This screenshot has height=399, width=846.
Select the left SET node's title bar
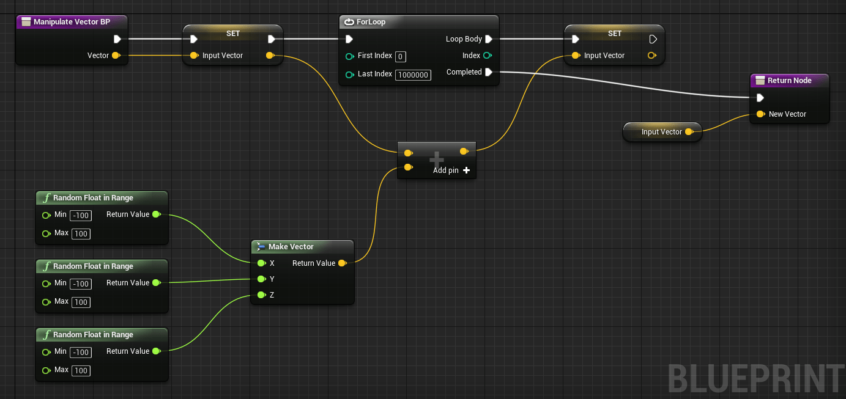click(232, 33)
